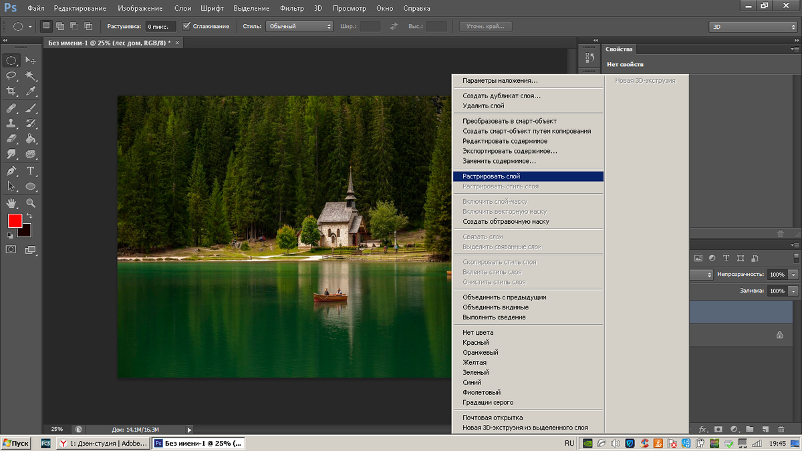802x451 pixels.
Task: Close the Без имени-1 document tab
Action: (x=176, y=43)
